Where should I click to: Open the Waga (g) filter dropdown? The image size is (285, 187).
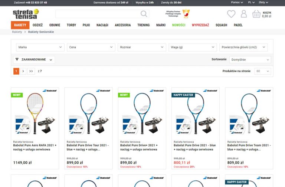click(193, 47)
